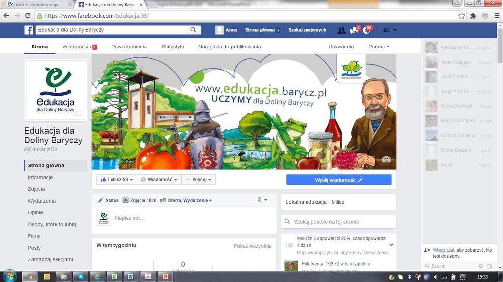Image resolution: width=503 pixels, height=282 pixels.
Task: Go back in browser
Action: click(x=6, y=16)
